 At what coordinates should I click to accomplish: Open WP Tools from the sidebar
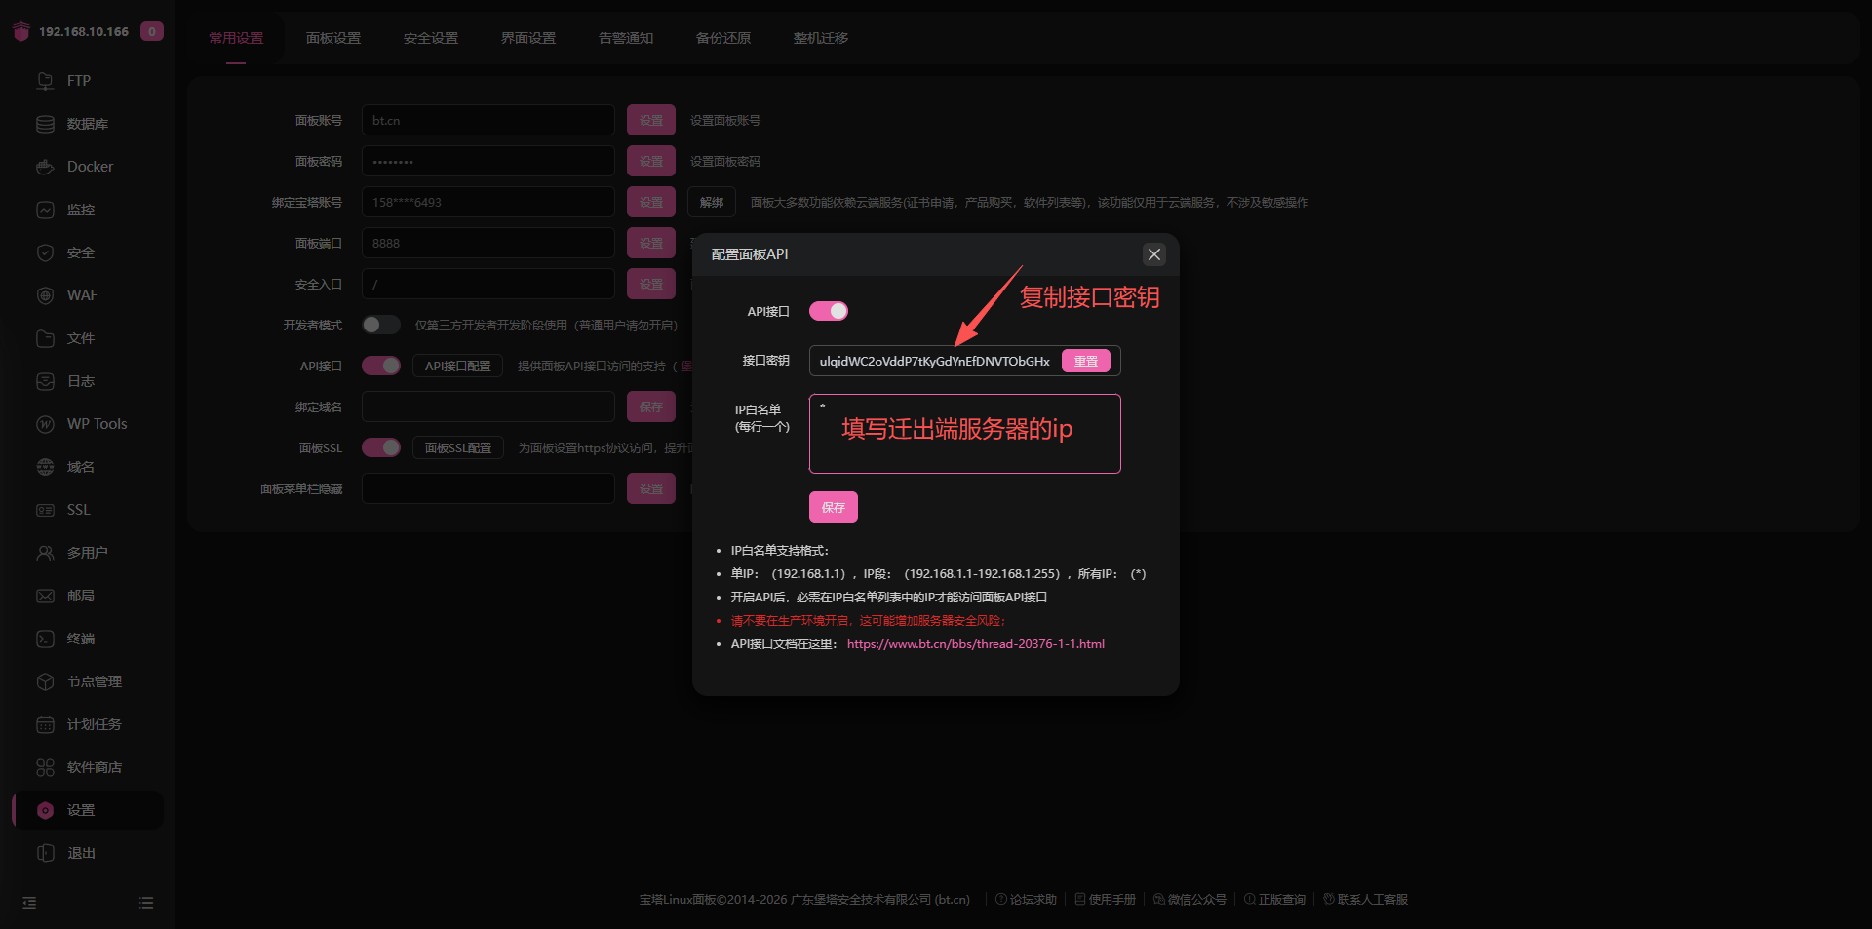click(97, 423)
